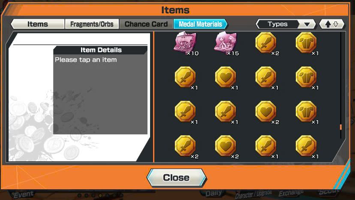Screen dimensions: 355x200
Task: Open the Fragments/Orbs tab
Action: click(x=92, y=24)
